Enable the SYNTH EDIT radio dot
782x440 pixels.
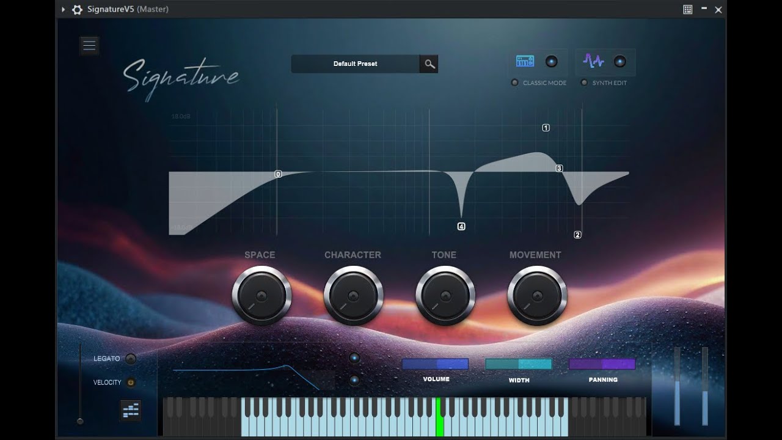[x=584, y=82]
